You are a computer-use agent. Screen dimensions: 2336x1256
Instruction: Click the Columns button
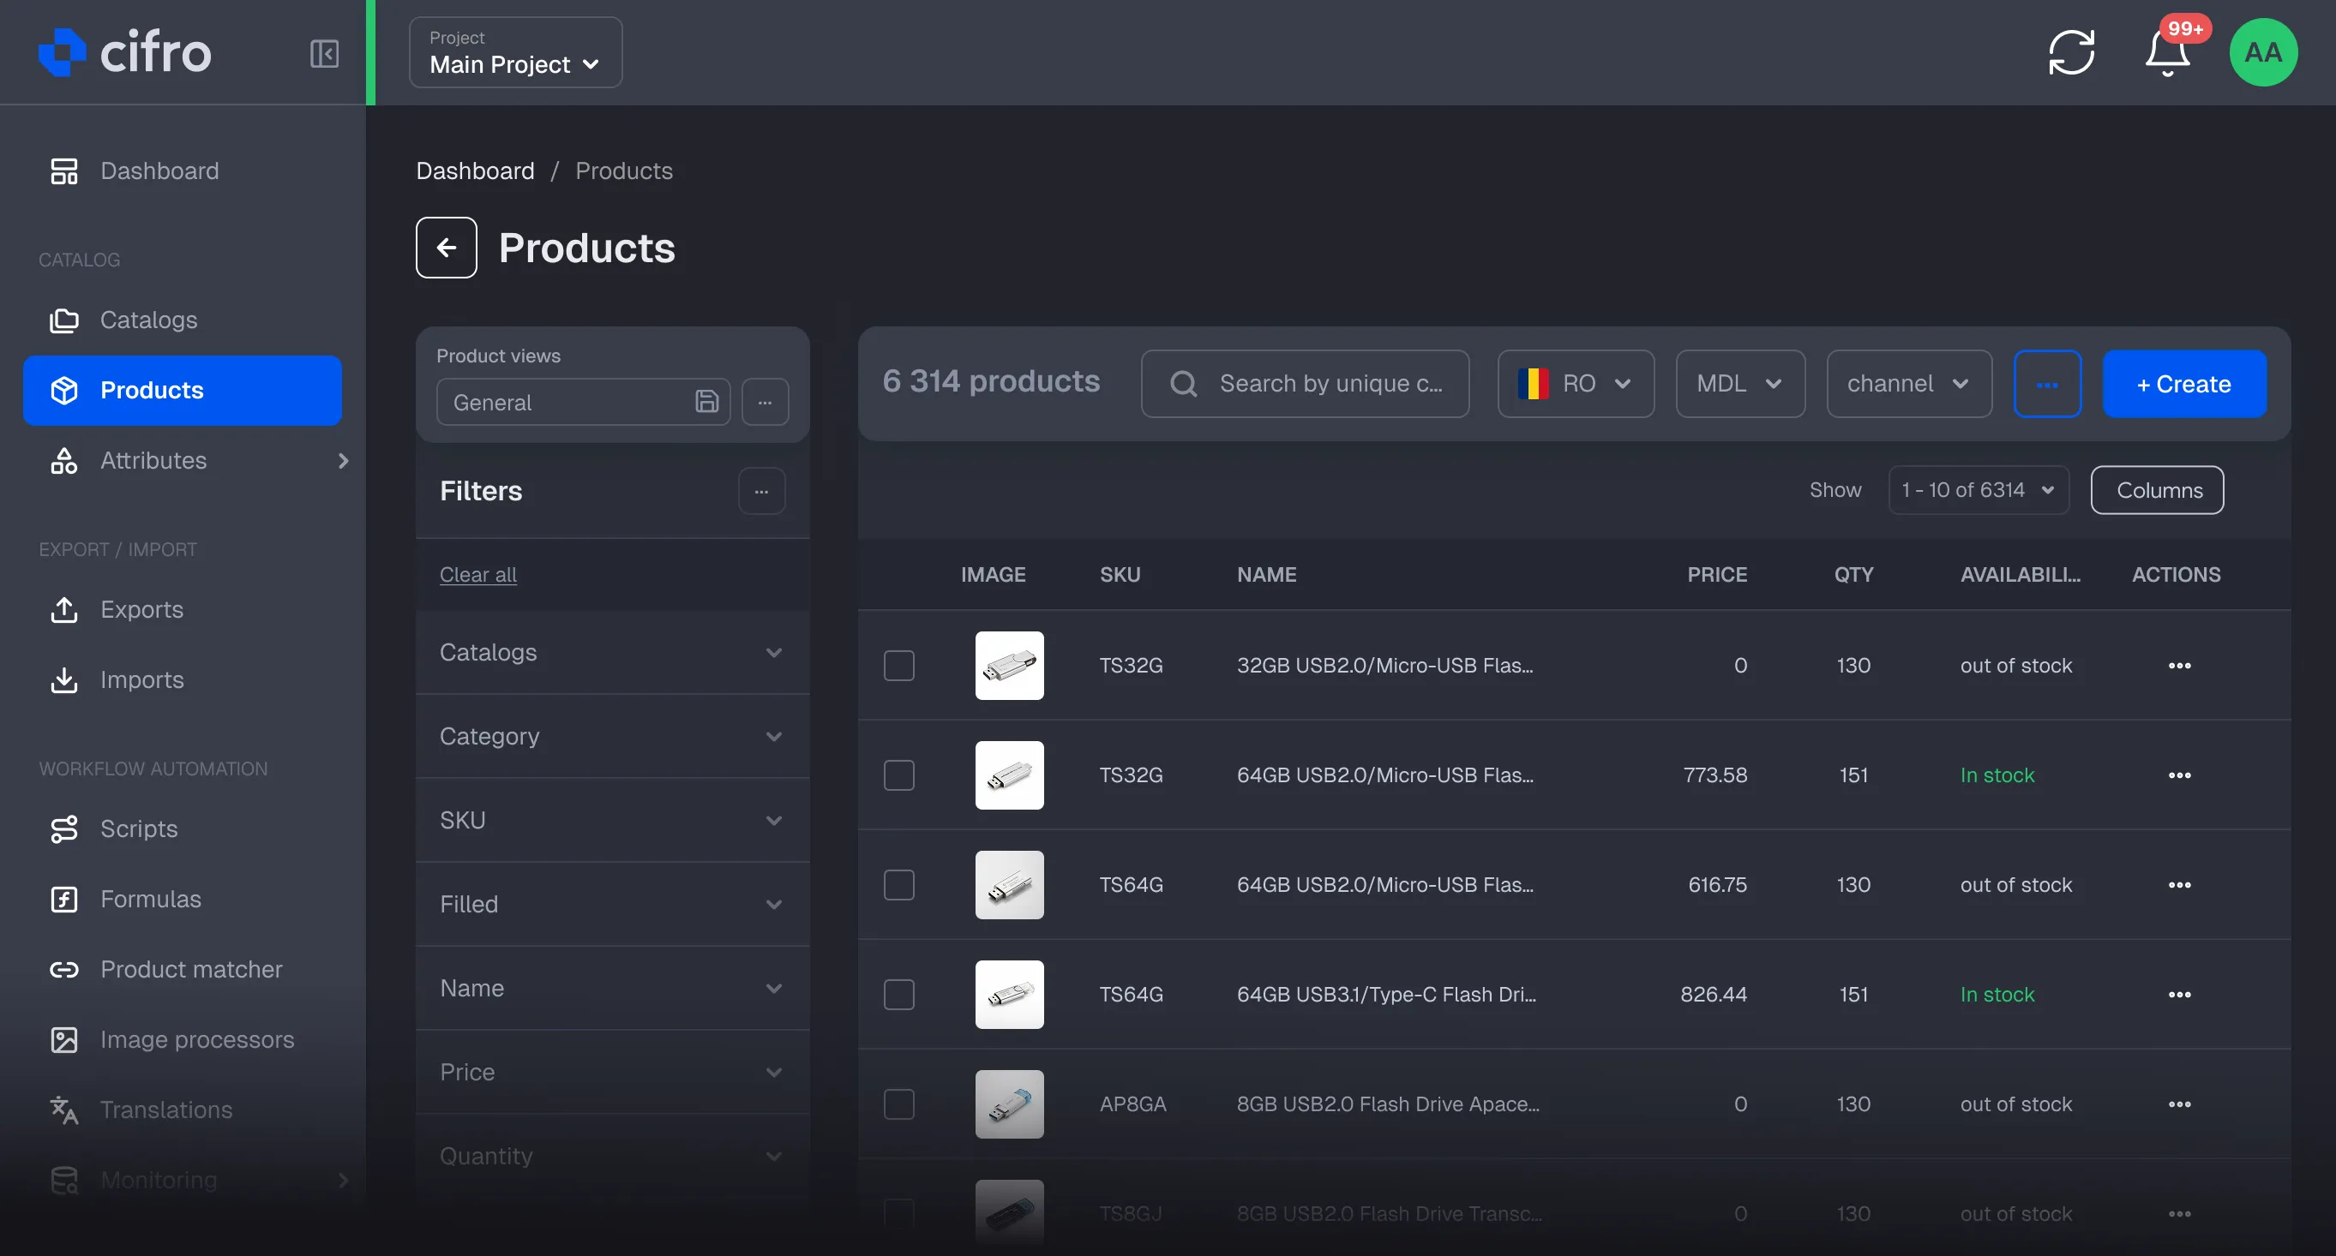(2158, 490)
